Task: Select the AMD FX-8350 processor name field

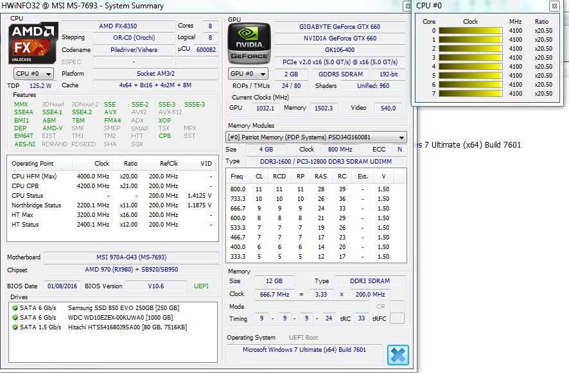Action: pos(118,26)
